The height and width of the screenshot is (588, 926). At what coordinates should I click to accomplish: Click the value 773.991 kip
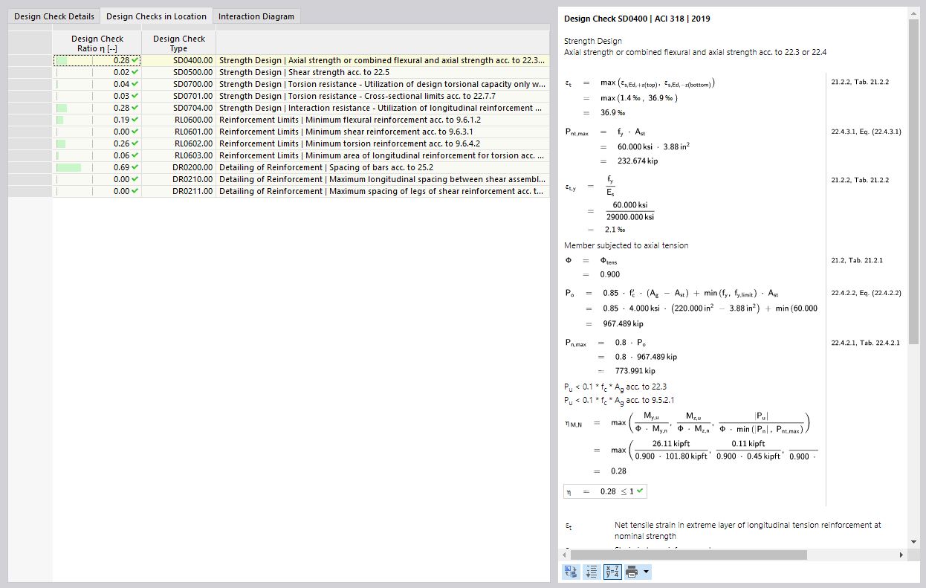pyautogui.click(x=635, y=371)
